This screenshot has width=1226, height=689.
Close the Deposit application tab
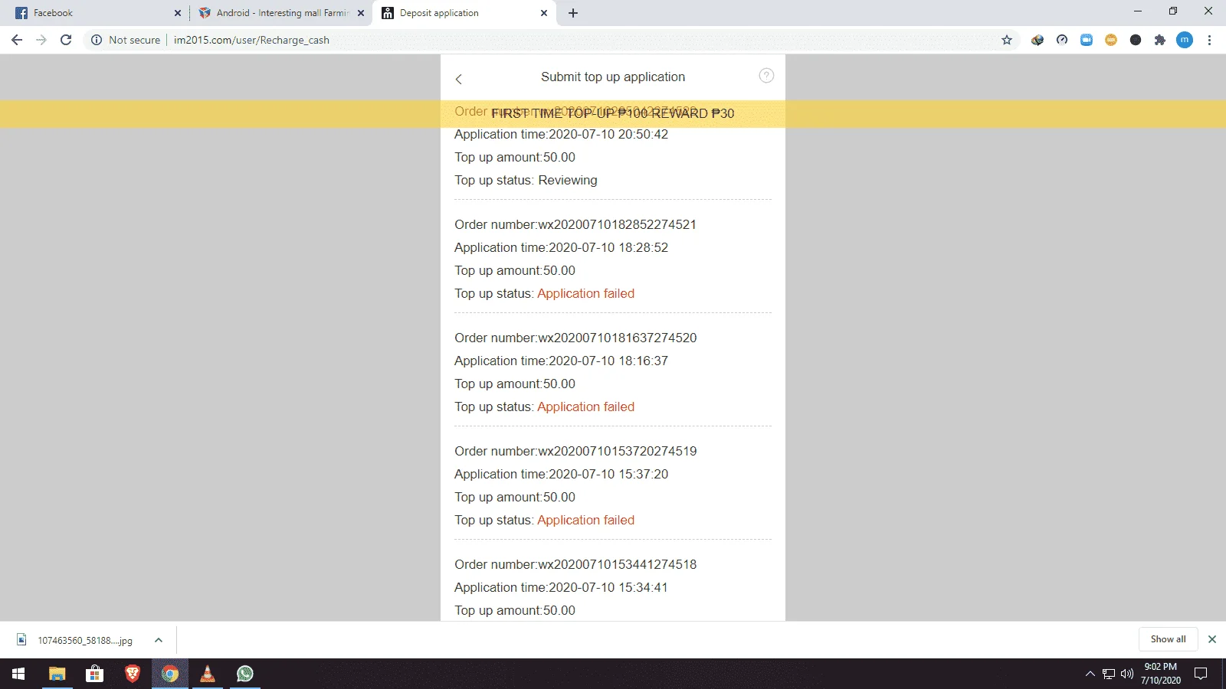pos(544,13)
